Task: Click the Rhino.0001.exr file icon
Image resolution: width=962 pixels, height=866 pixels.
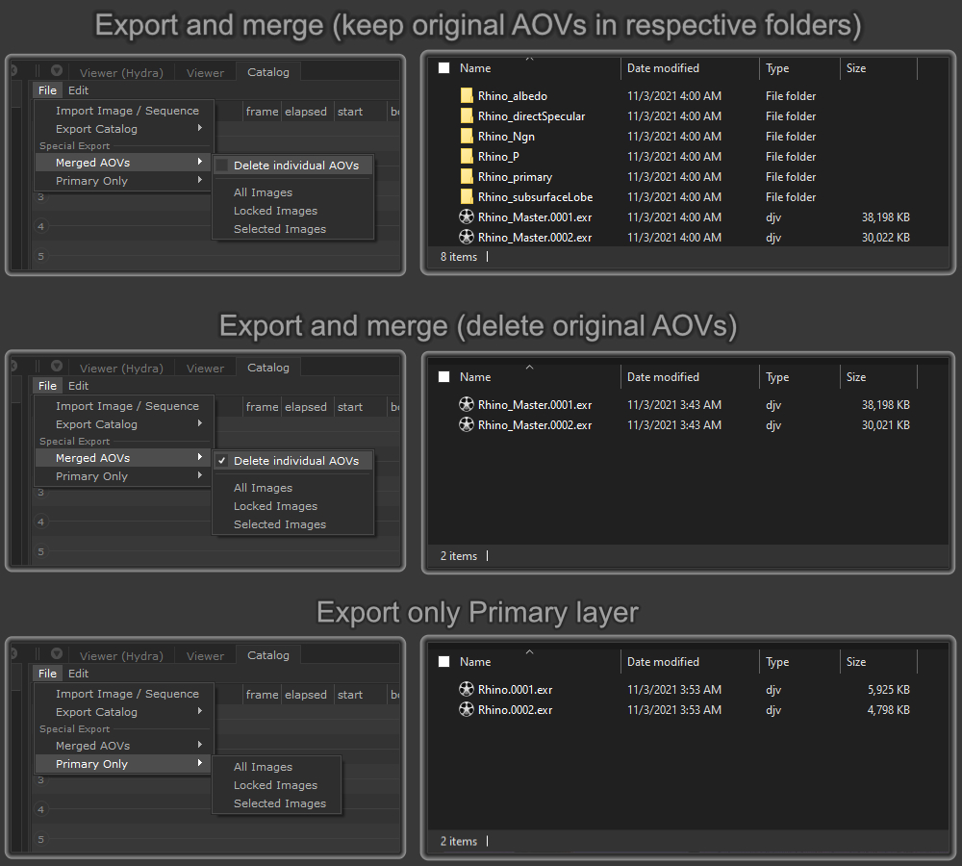Action: (467, 689)
